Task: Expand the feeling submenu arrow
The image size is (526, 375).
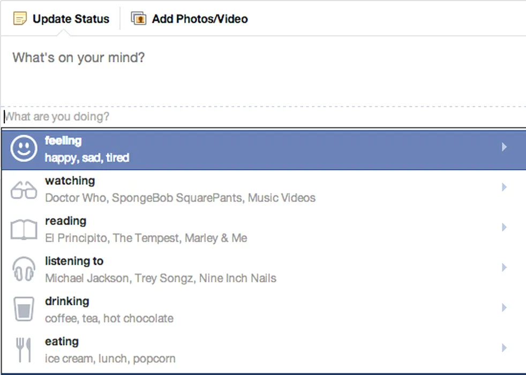Action: click(x=504, y=147)
